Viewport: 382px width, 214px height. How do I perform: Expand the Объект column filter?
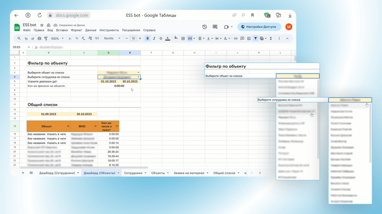click(x=68, y=126)
